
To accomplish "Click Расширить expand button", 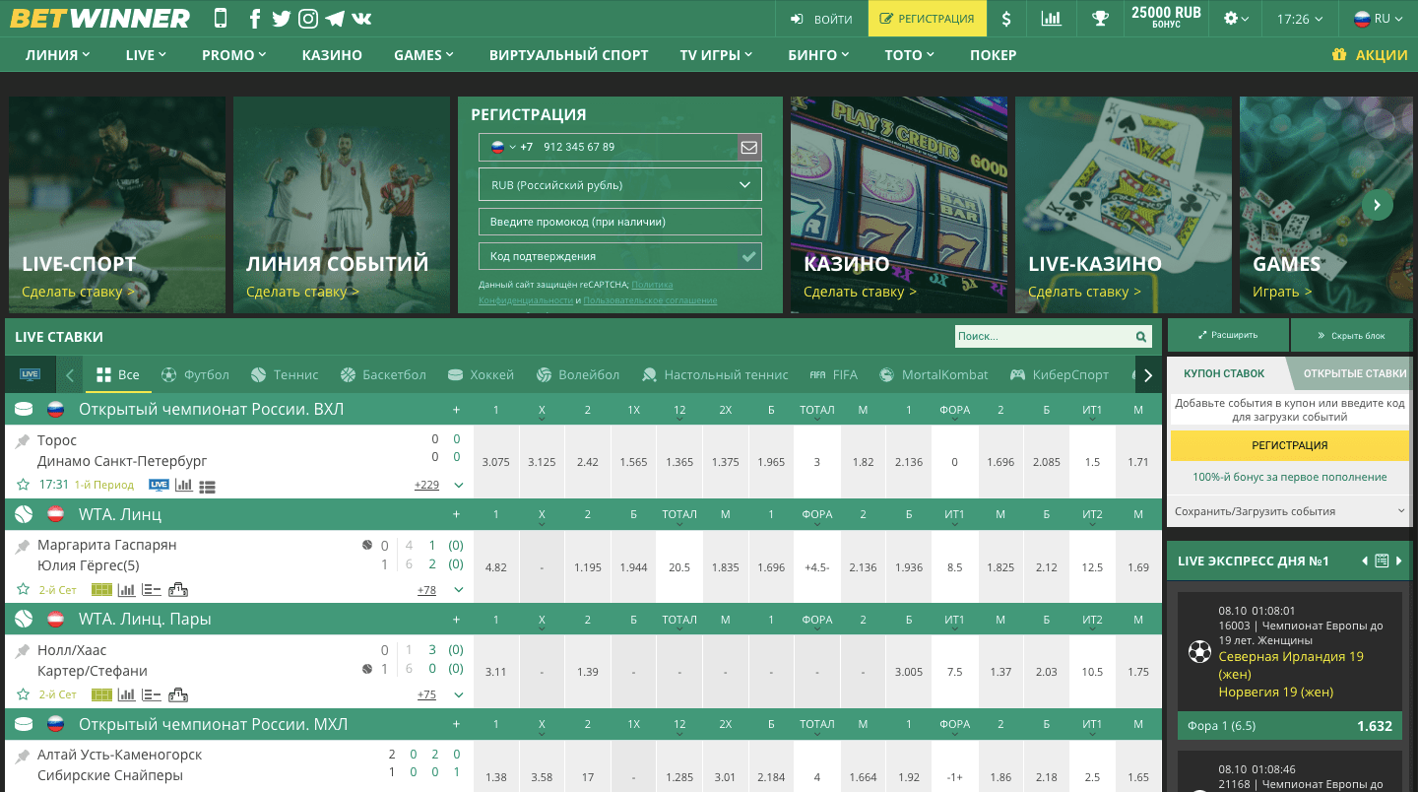I will (1228, 335).
